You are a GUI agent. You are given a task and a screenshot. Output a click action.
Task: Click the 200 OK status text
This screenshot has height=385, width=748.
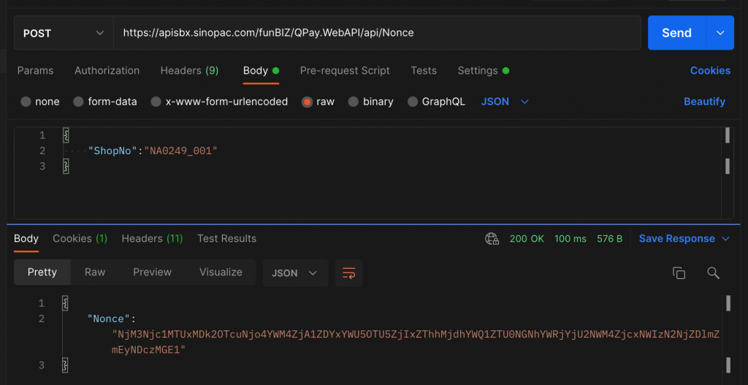(527, 239)
